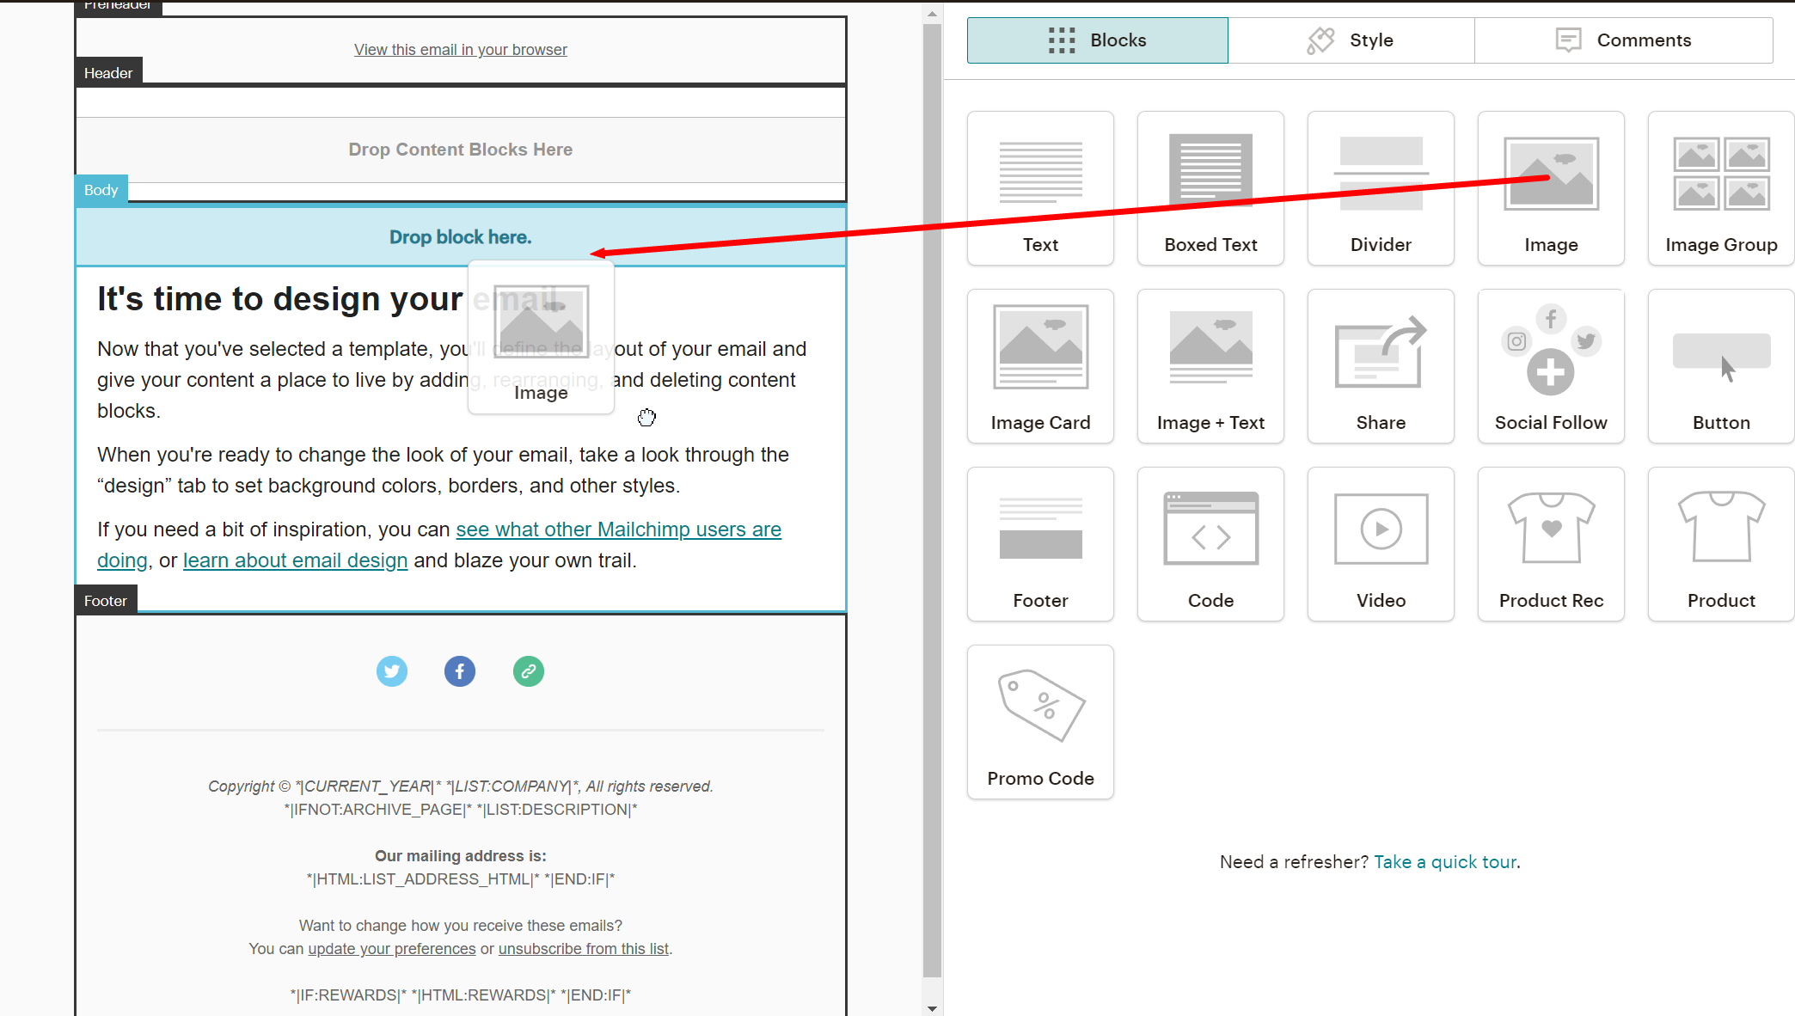Image resolution: width=1795 pixels, height=1016 pixels.
Task: Click 'View this email in your browser'
Action: point(461,50)
